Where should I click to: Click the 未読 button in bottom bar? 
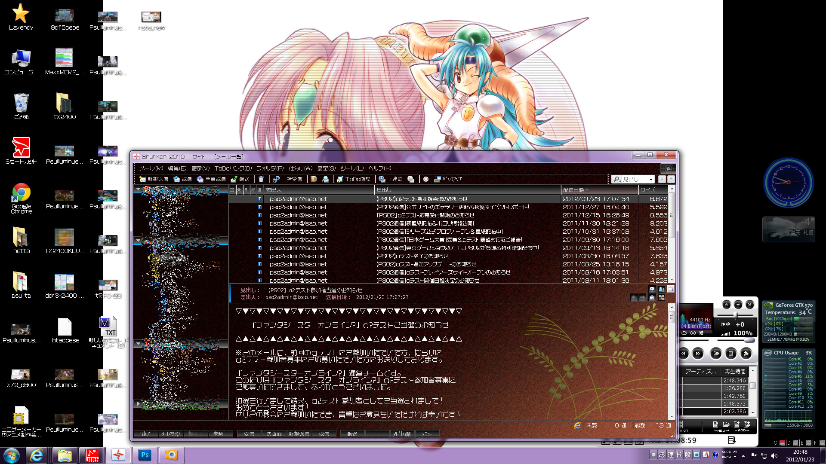pos(220,434)
